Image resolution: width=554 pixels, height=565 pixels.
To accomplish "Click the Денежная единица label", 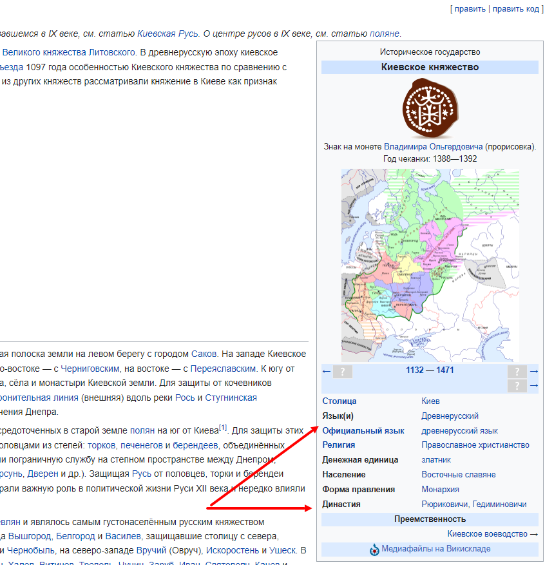I will coord(360,460).
